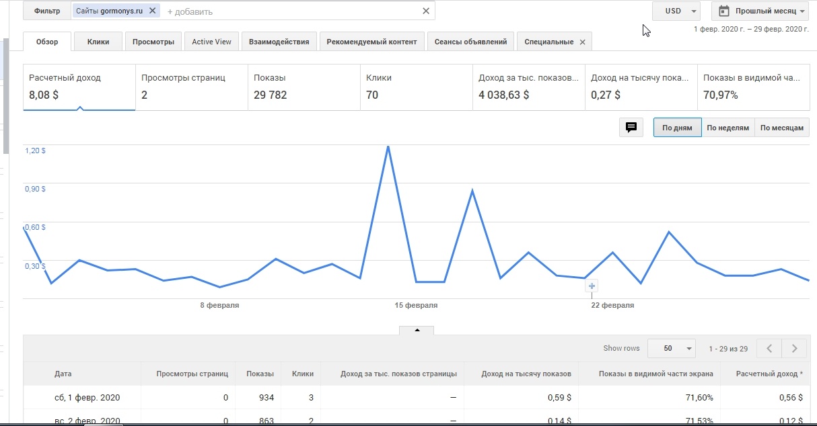Sort table by Дата column header
The image size is (817, 426).
coord(63,374)
